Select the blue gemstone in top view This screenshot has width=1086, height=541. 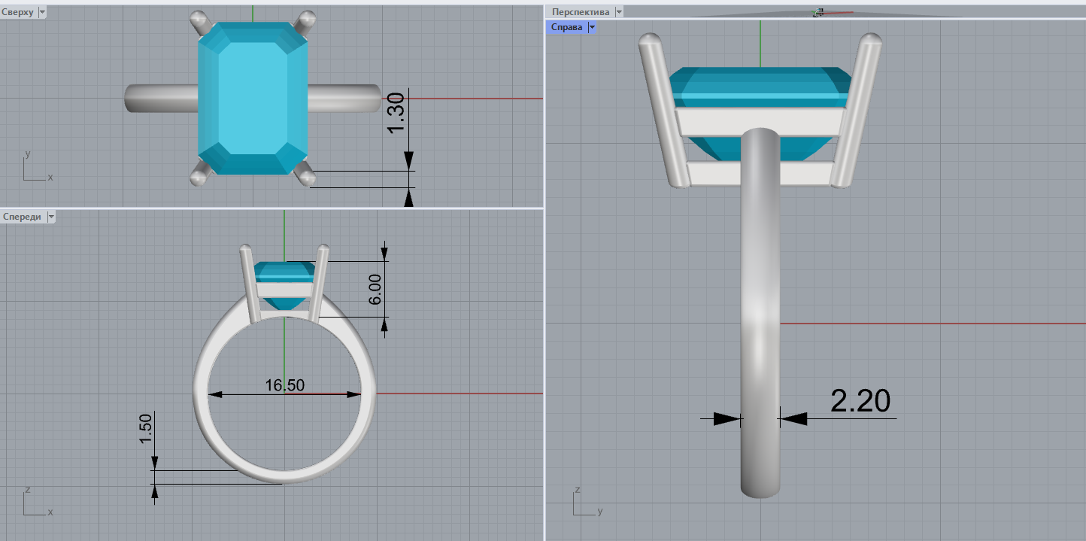tap(253, 98)
